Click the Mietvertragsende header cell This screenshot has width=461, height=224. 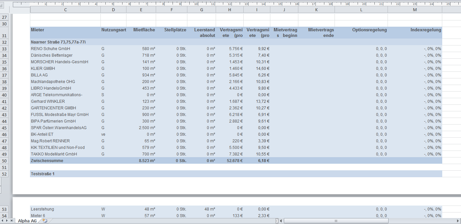pyautogui.click(x=316, y=33)
